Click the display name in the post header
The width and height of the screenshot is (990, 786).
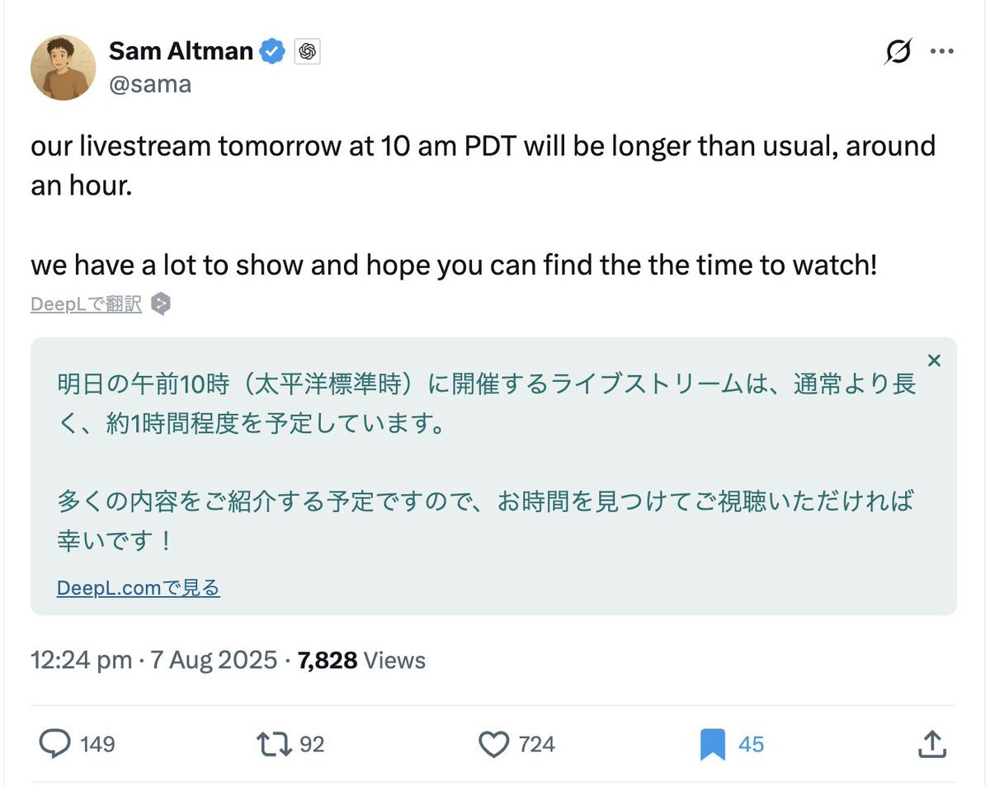pyautogui.click(x=181, y=51)
